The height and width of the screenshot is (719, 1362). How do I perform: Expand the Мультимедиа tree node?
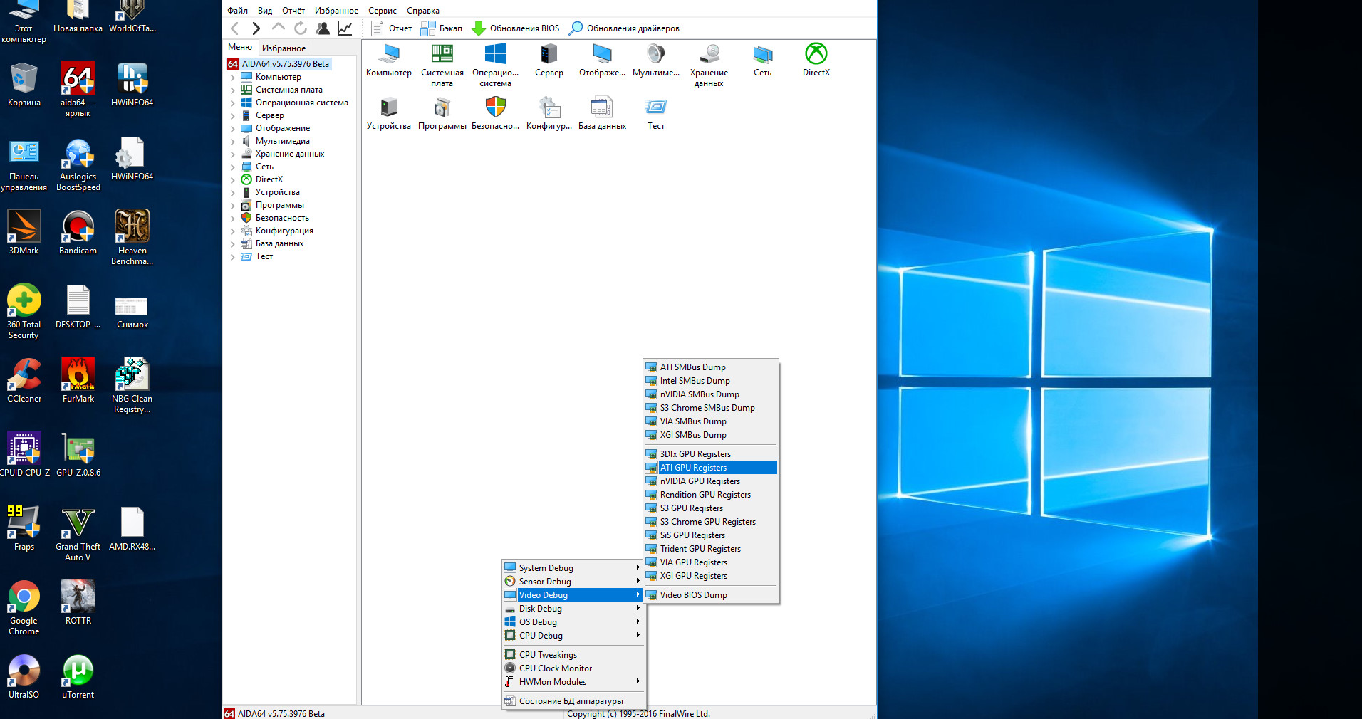(x=233, y=142)
